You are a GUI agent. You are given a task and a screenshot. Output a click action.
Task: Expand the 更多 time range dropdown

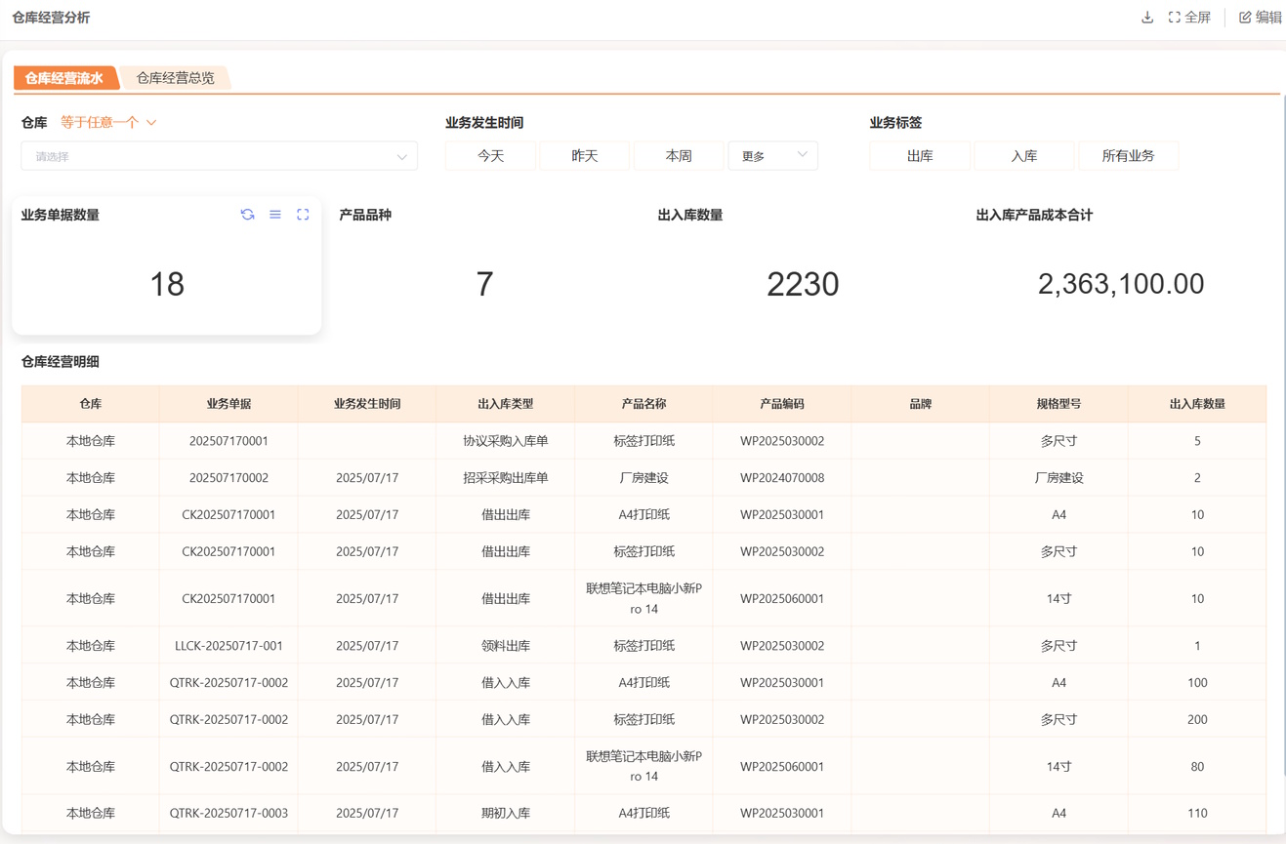(772, 156)
